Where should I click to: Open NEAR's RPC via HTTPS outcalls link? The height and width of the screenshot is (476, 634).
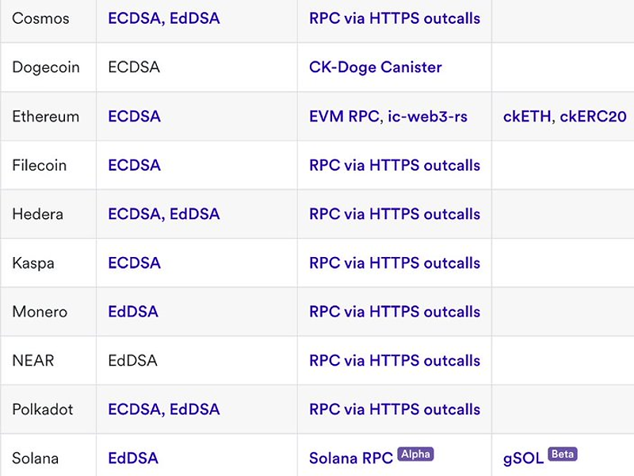tap(395, 361)
